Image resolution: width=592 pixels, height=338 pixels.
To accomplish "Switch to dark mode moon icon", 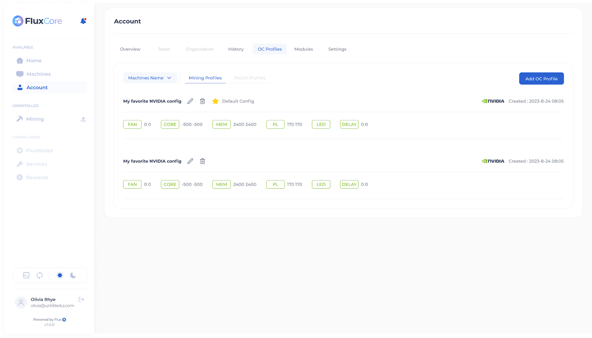I will pyautogui.click(x=73, y=275).
